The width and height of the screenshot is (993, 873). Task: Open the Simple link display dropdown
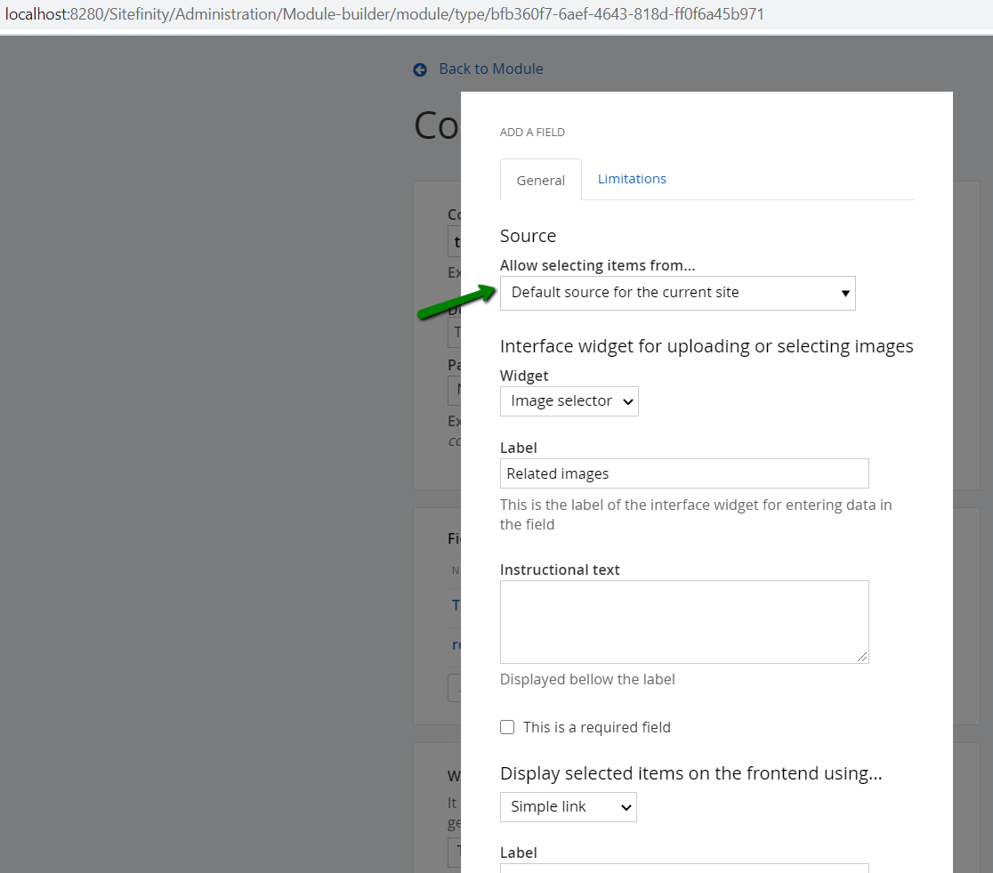(x=569, y=807)
